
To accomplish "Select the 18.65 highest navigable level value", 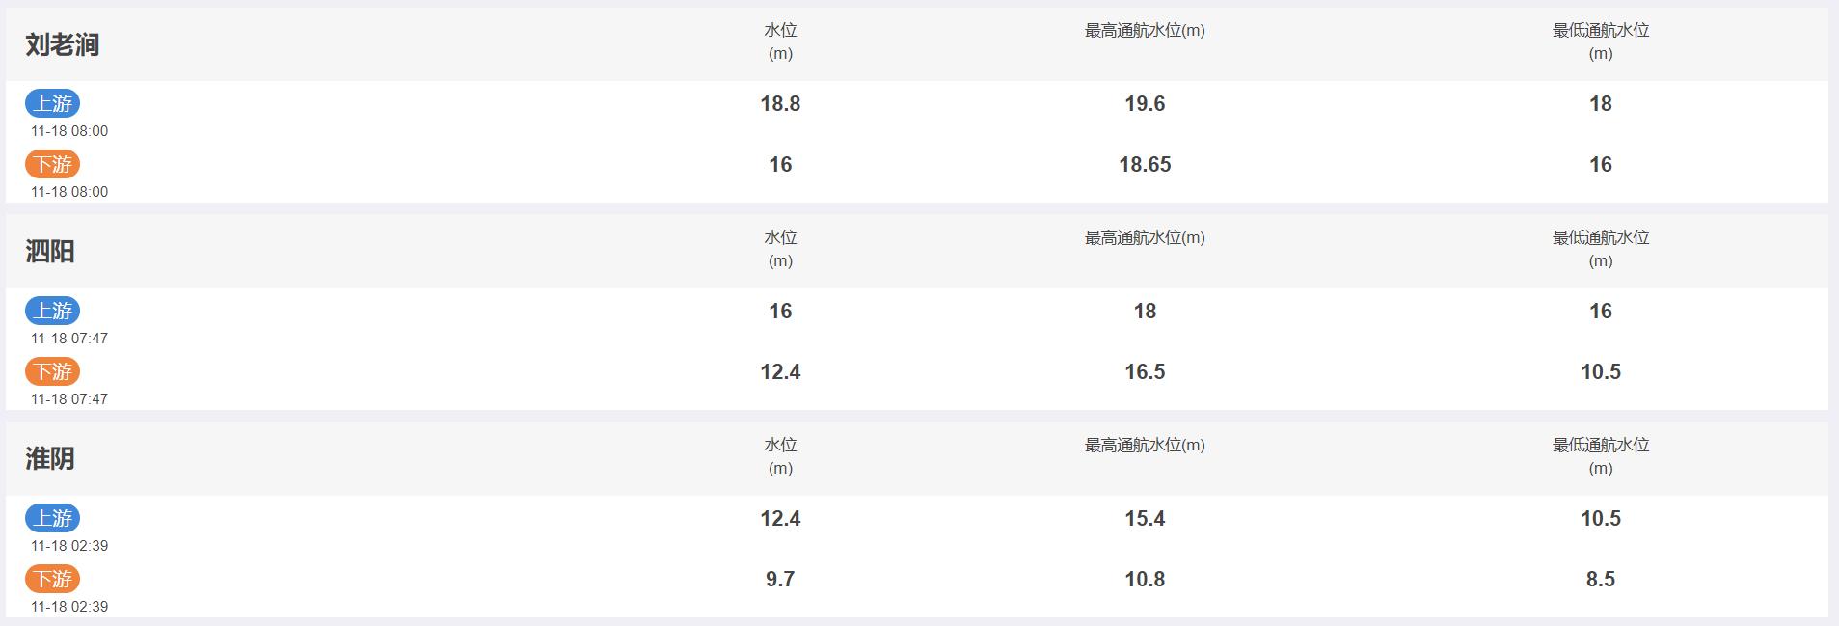I will coord(1145,165).
